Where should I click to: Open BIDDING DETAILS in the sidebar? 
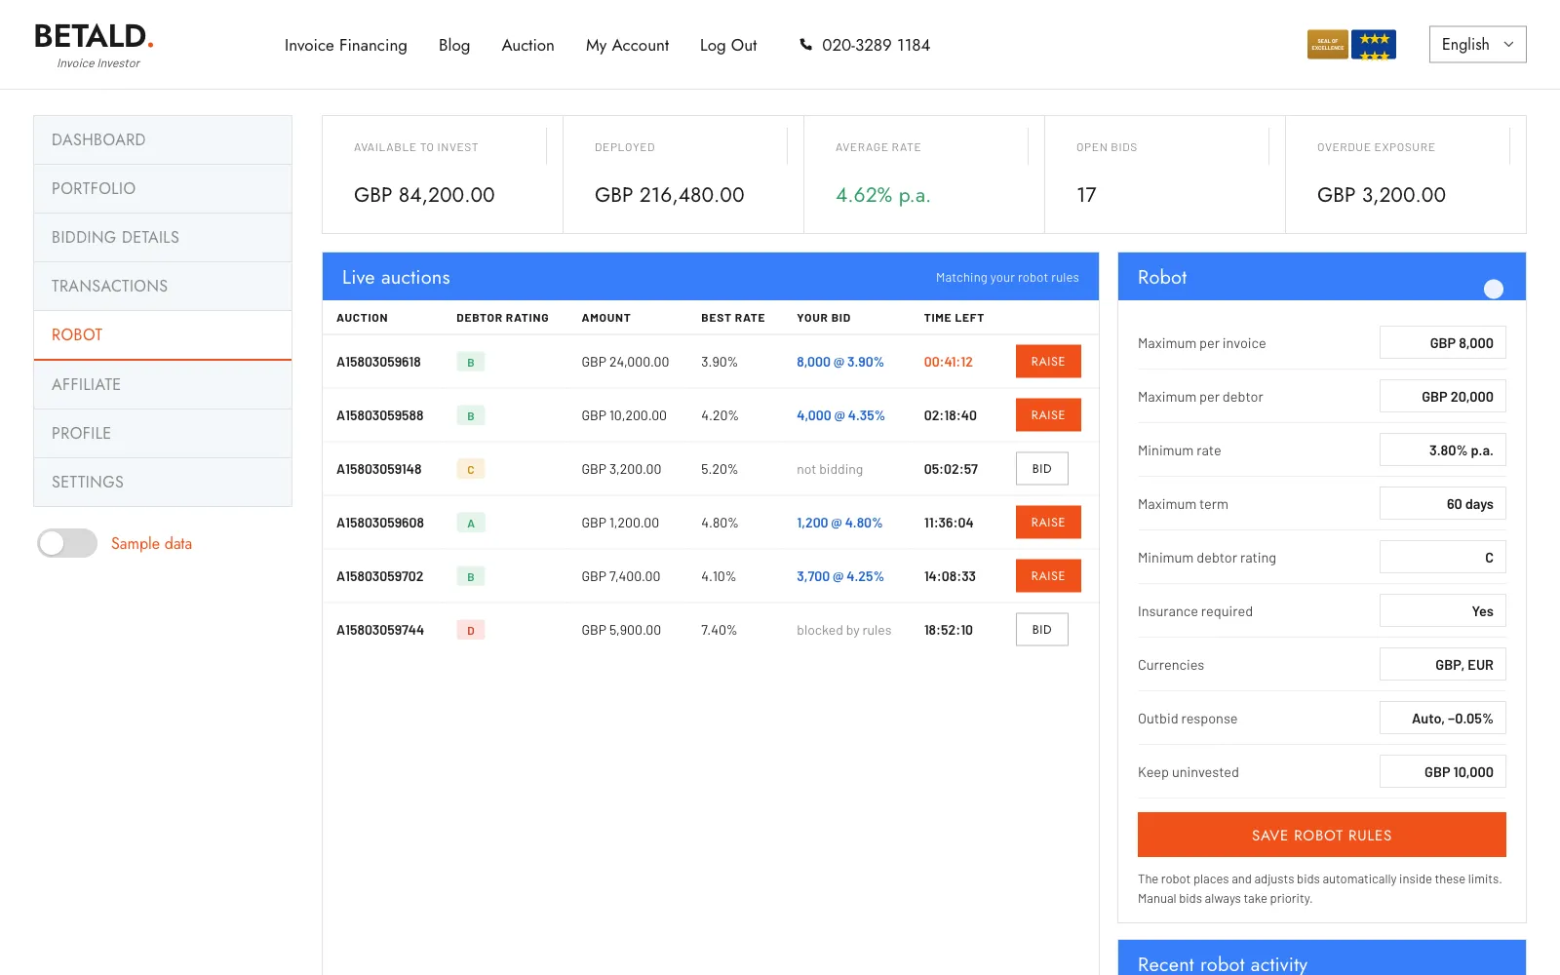[x=163, y=237]
